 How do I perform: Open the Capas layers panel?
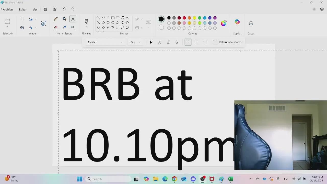coord(251,23)
